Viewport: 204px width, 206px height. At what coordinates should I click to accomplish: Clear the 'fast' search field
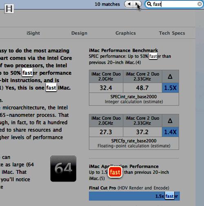200,4
